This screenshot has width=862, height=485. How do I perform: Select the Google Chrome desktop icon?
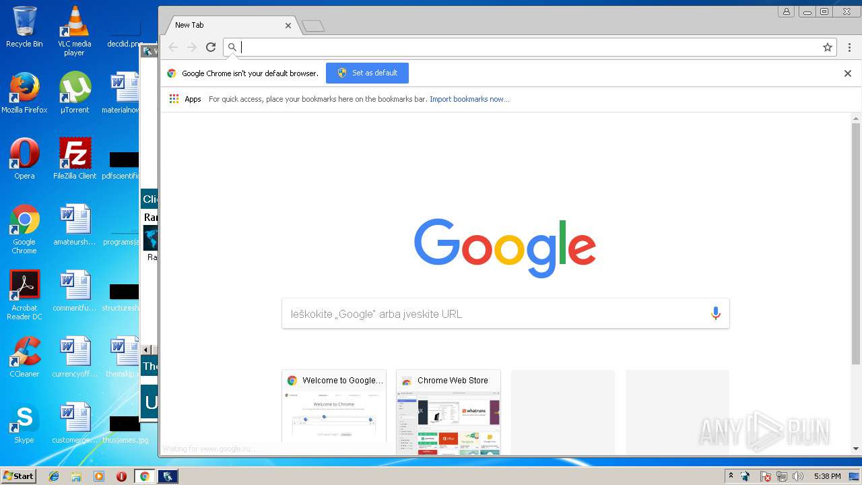(x=24, y=229)
